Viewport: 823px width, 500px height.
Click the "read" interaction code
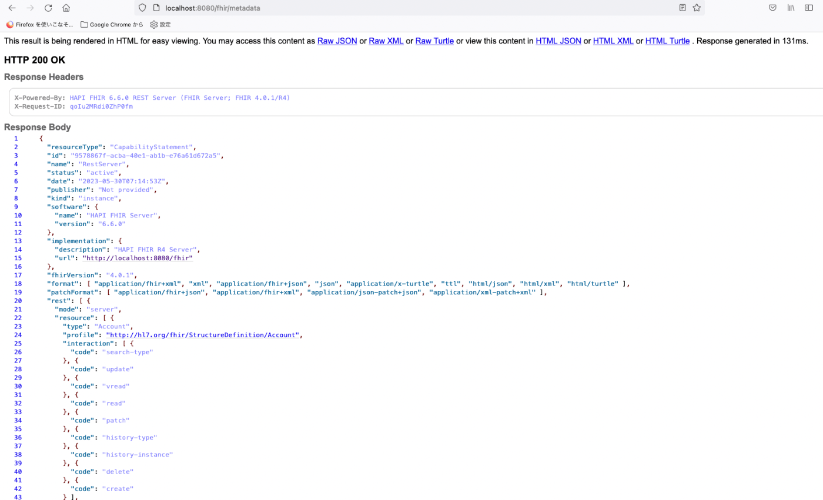(x=113, y=403)
